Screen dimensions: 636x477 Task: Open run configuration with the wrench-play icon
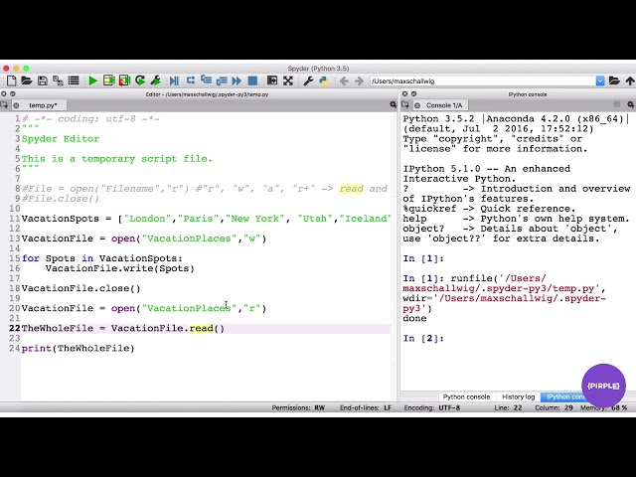click(155, 80)
